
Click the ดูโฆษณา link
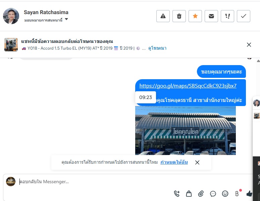157,48
